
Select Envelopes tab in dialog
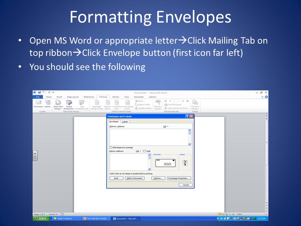coord(114,121)
